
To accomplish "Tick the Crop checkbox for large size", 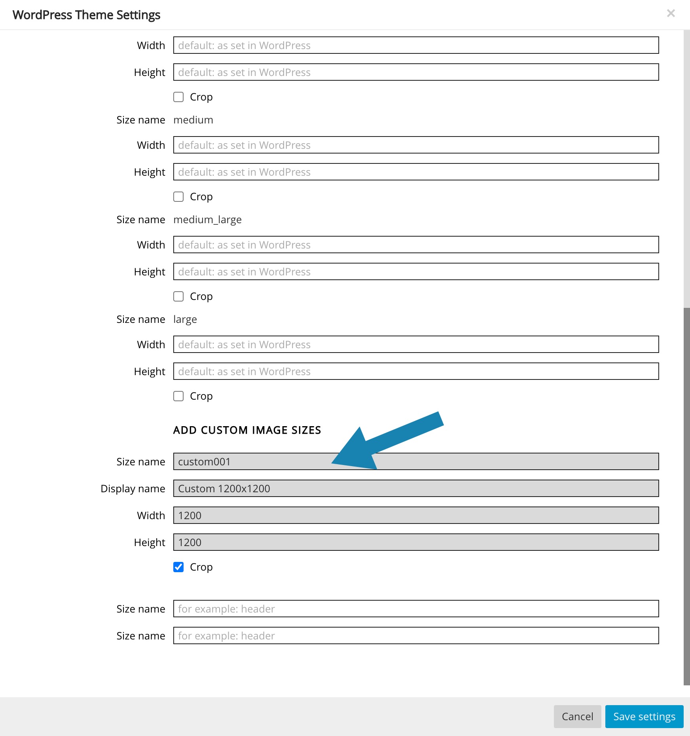I will 178,396.
